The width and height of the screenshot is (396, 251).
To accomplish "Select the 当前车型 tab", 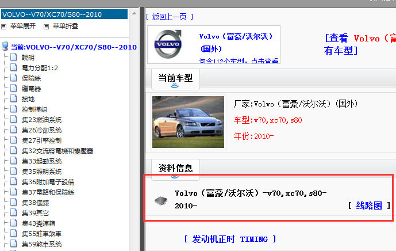I will click(175, 79).
